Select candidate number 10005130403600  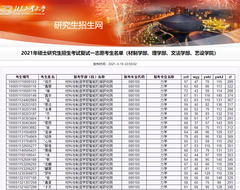pyautogui.click(x=22, y=123)
